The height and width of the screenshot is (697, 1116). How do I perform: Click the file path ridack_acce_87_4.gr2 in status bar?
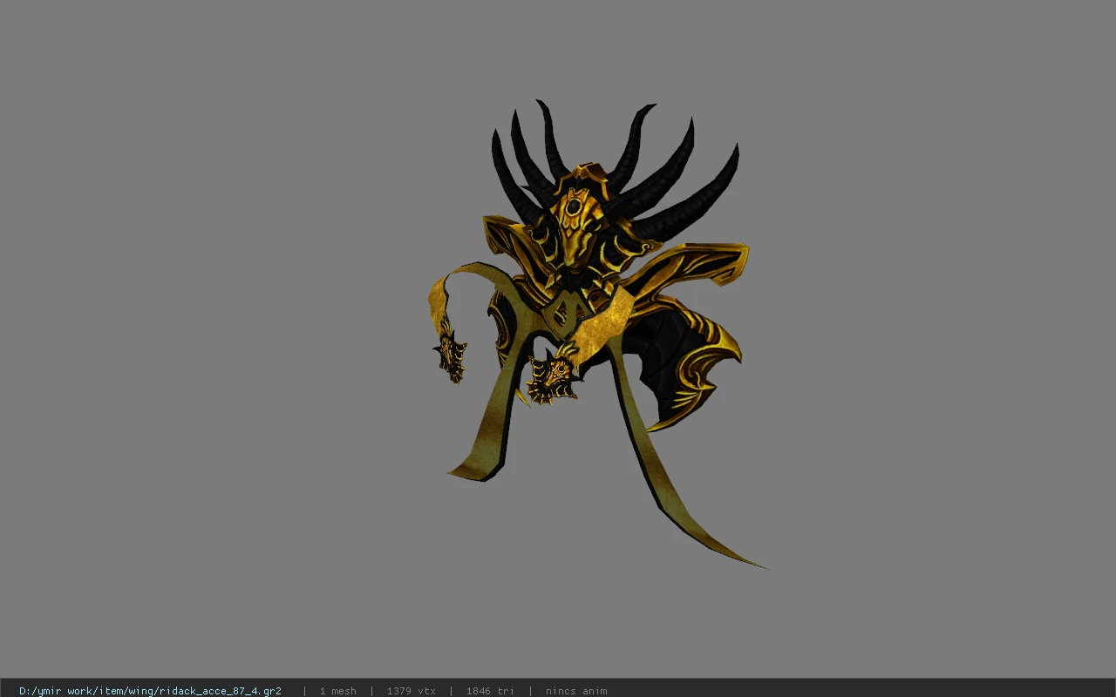pos(150,691)
